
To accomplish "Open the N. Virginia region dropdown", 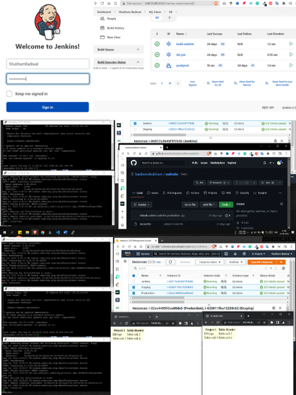I will 259,253.
